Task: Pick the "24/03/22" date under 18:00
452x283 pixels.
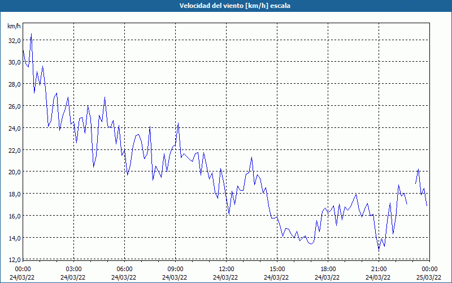Action: point(327,277)
